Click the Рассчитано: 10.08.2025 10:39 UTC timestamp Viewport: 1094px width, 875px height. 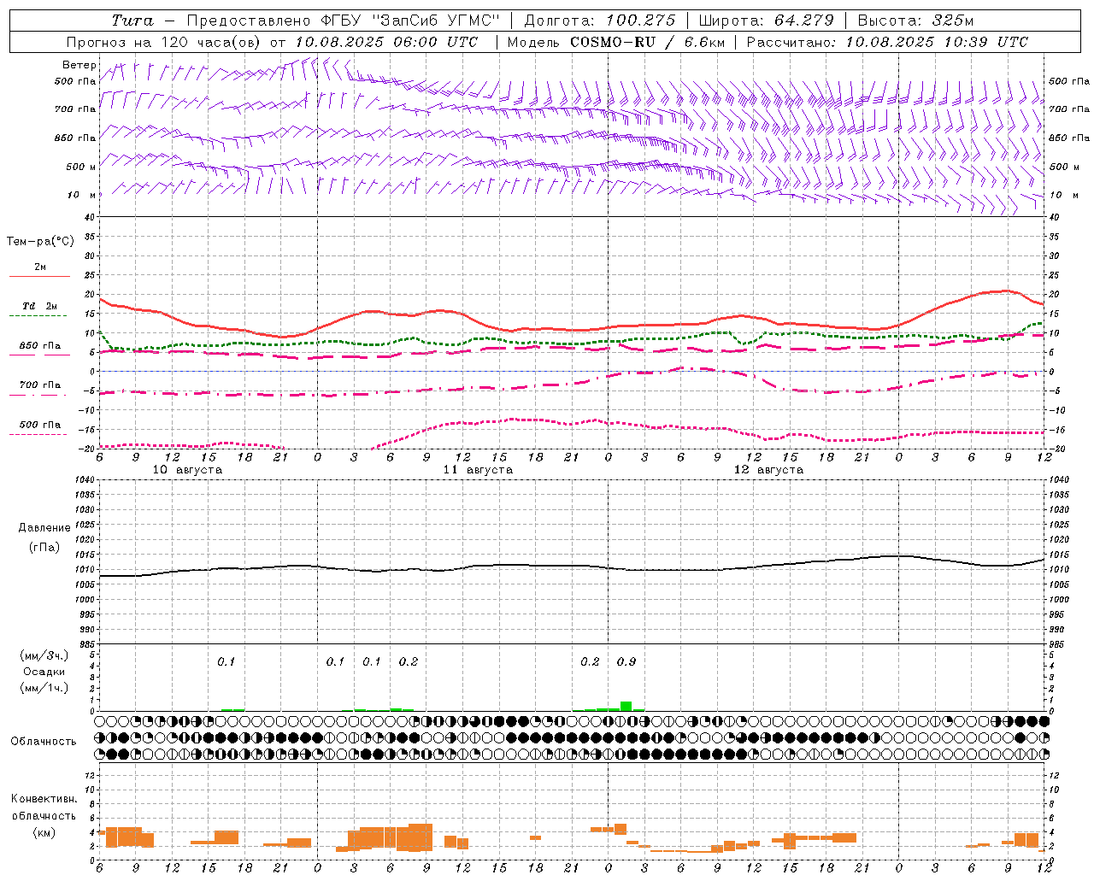(x=887, y=42)
